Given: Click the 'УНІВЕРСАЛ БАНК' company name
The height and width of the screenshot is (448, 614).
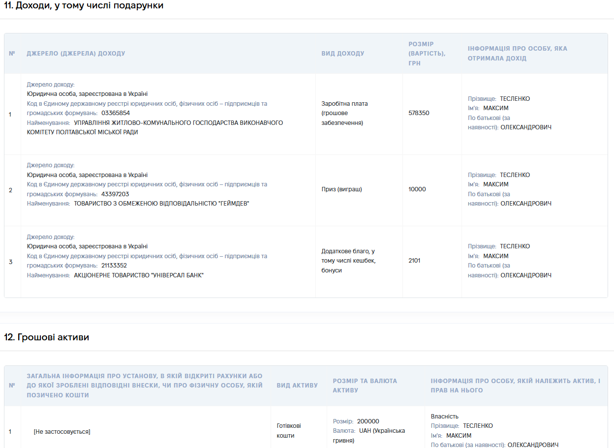Looking at the screenshot, I should coord(139,275).
